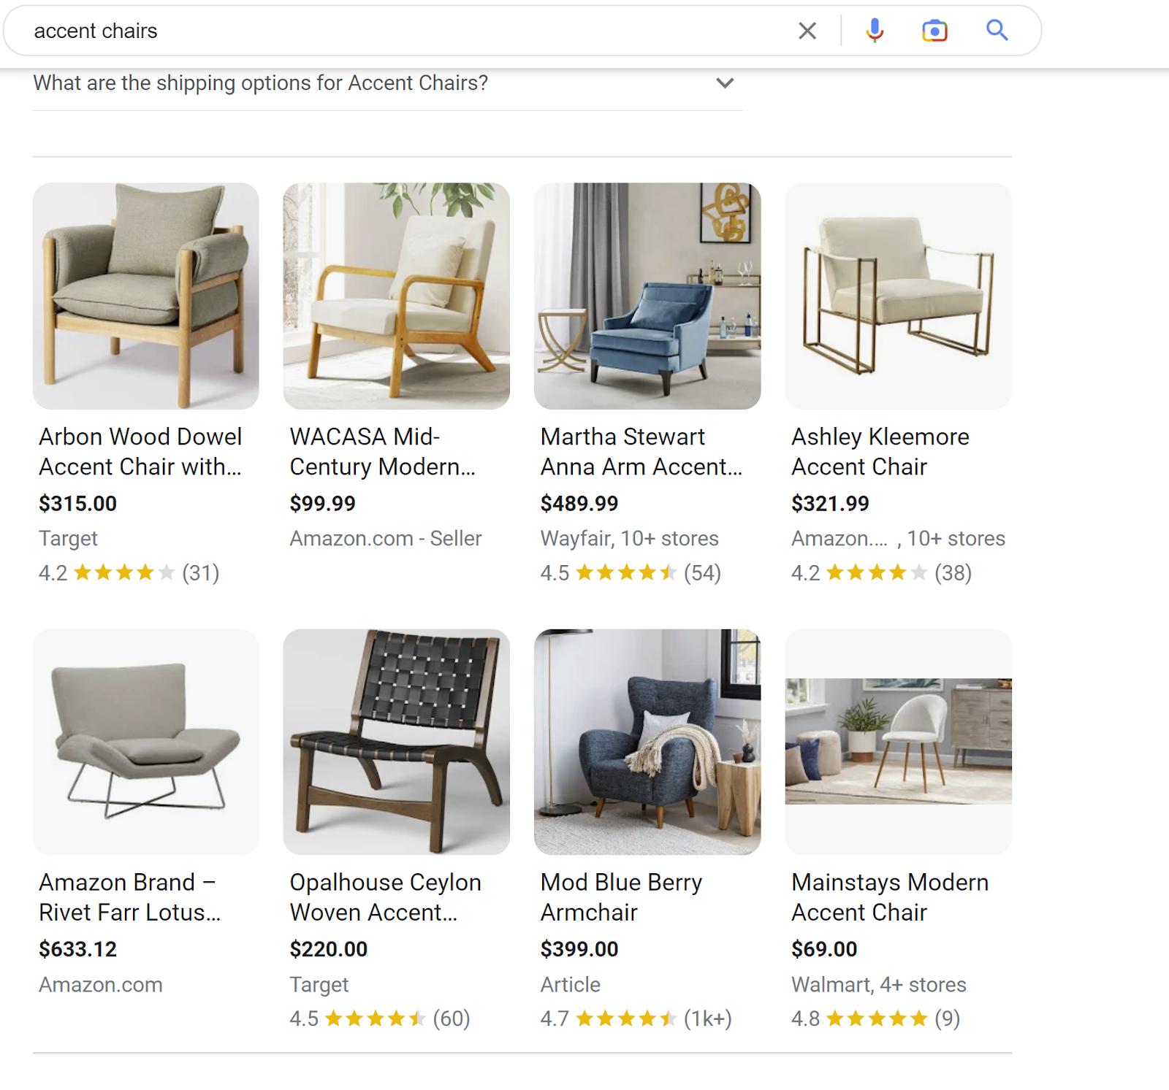This screenshot has height=1090, width=1169.
Task: Open the Rivet Farr Lotus chair image
Action: click(x=145, y=742)
